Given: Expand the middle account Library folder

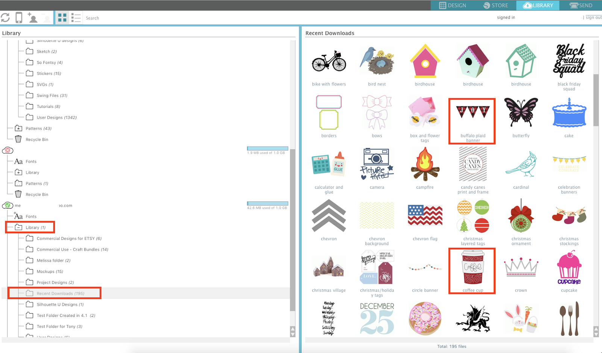Looking at the screenshot, I should click(x=18, y=172).
